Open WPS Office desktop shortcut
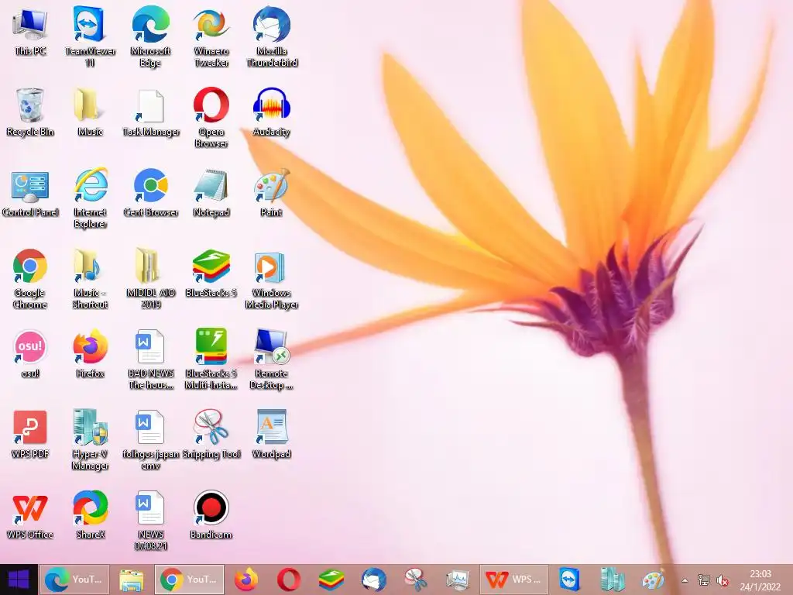This screenshot has height=595, width=793. [x=30, y=515]
